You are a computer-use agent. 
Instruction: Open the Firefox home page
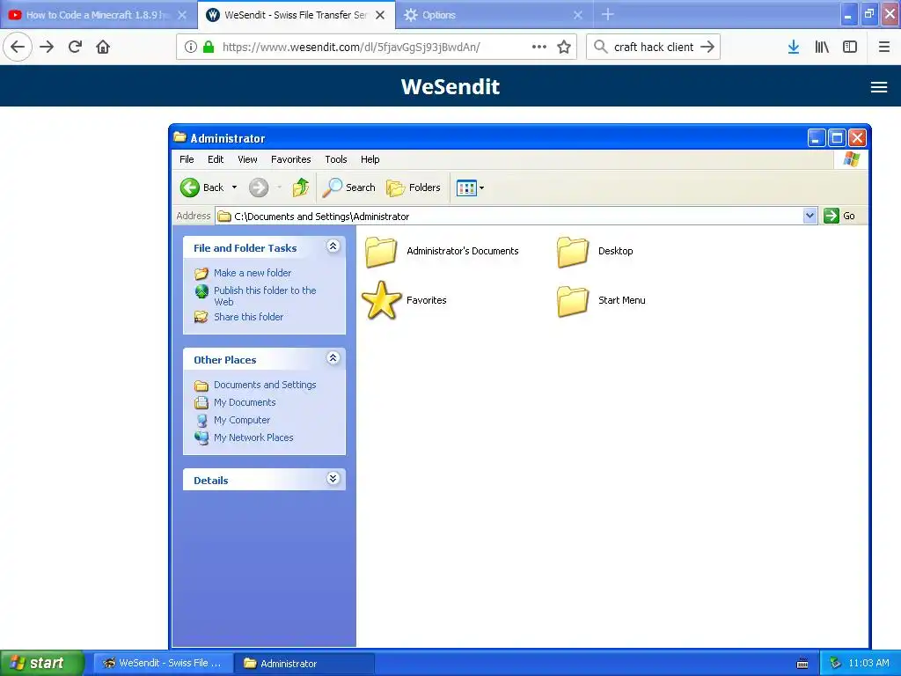coord(103,47)
